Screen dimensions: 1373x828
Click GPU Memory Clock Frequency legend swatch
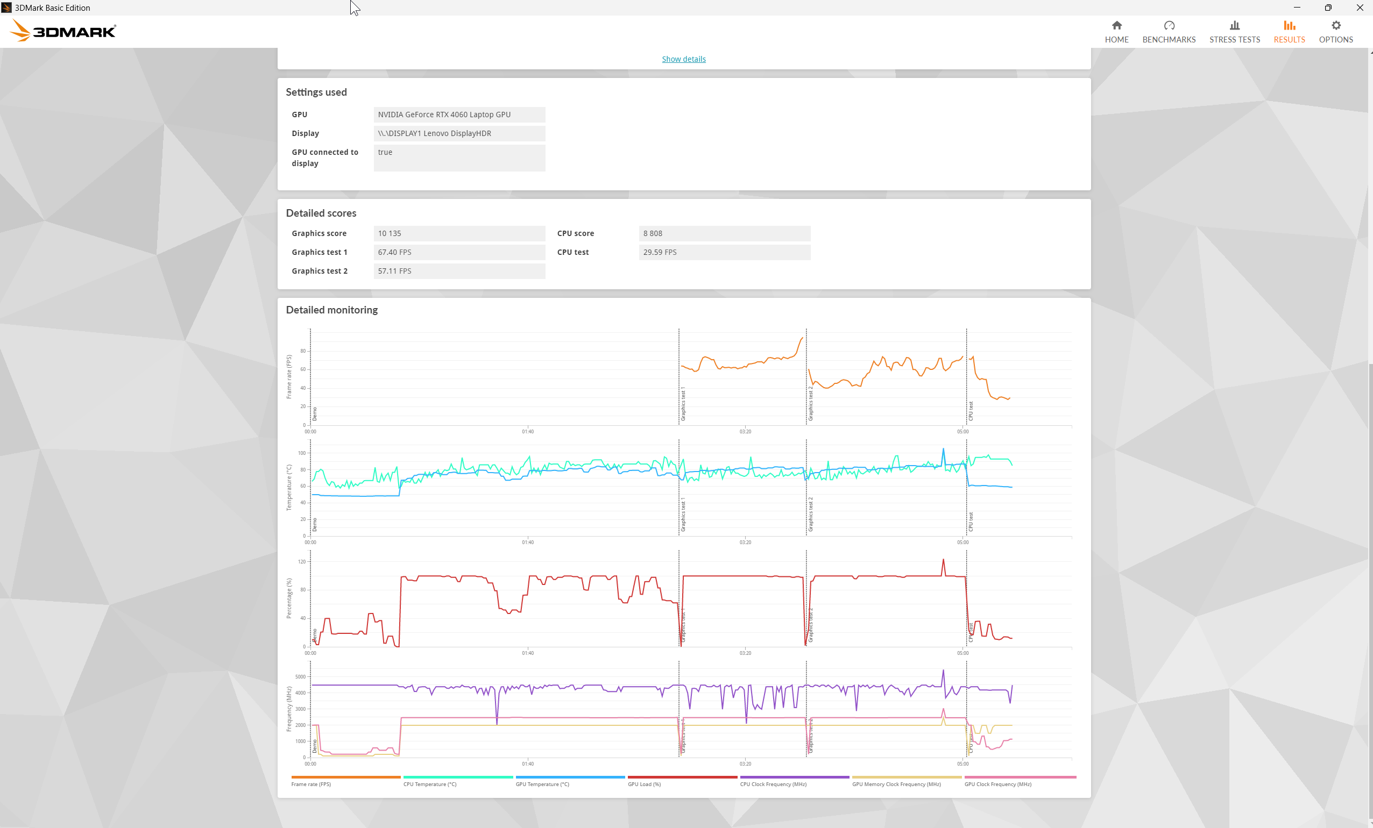[x=907, y=777]
